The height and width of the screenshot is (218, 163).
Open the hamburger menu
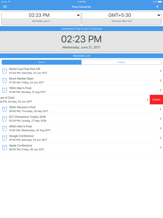pyautogui.click(x=5, y=7)
